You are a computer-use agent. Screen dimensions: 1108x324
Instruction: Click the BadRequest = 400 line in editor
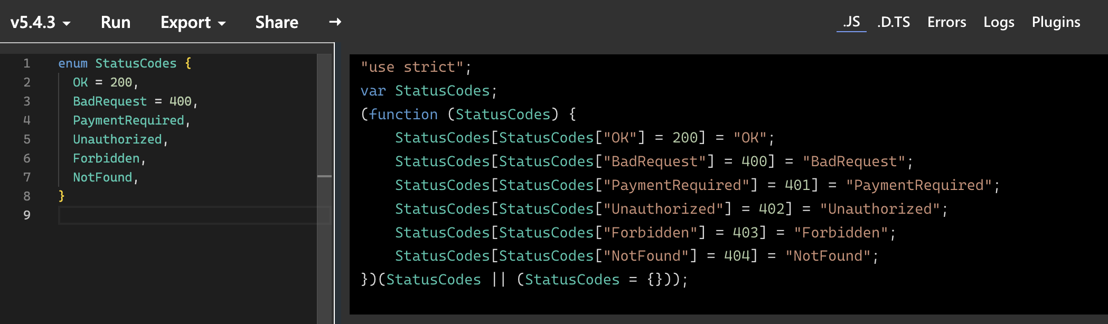pos(135,101)
